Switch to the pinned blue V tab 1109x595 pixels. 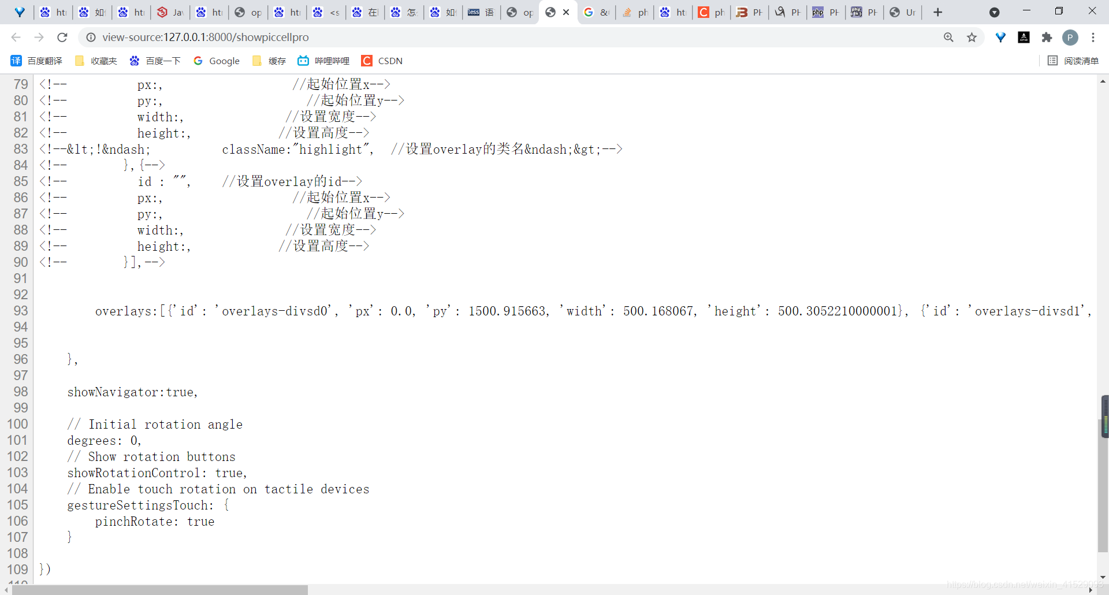click(20, 12)
